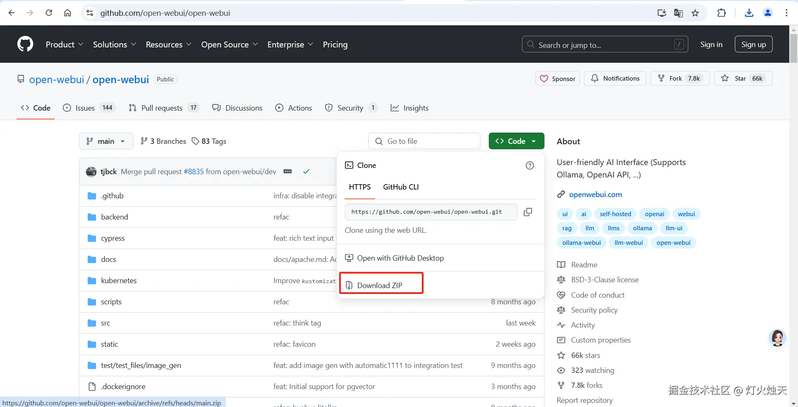Screen dimensions: 798x407
Task: Open the Security tab
Action: coord(351,108)
